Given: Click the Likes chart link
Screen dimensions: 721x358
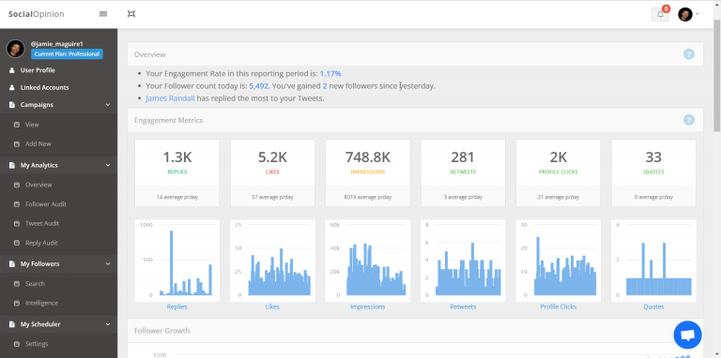Looking at the screenshot, I should click(x=272, y=306).
